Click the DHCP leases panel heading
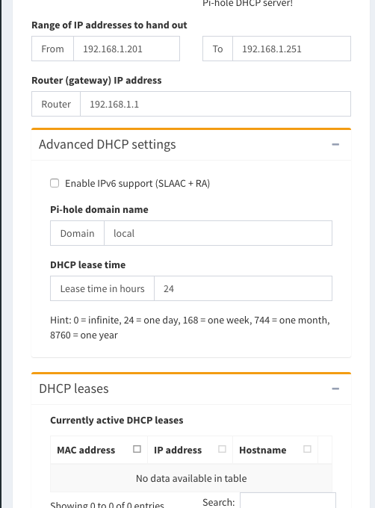The image size is (375, 508). click(74, 388)
